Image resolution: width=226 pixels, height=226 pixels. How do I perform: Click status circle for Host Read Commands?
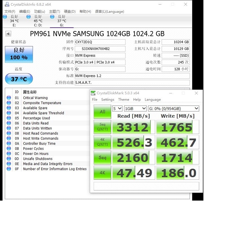[9, 133]
